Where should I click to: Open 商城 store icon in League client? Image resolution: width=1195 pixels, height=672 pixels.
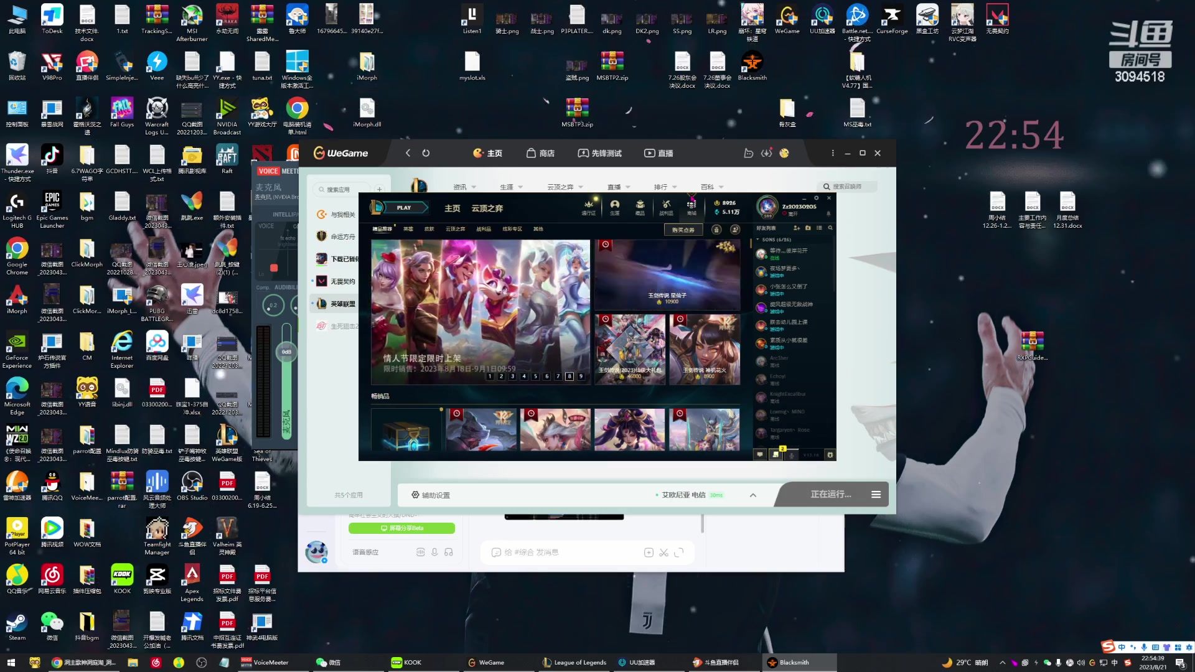(x=691, y=207)
